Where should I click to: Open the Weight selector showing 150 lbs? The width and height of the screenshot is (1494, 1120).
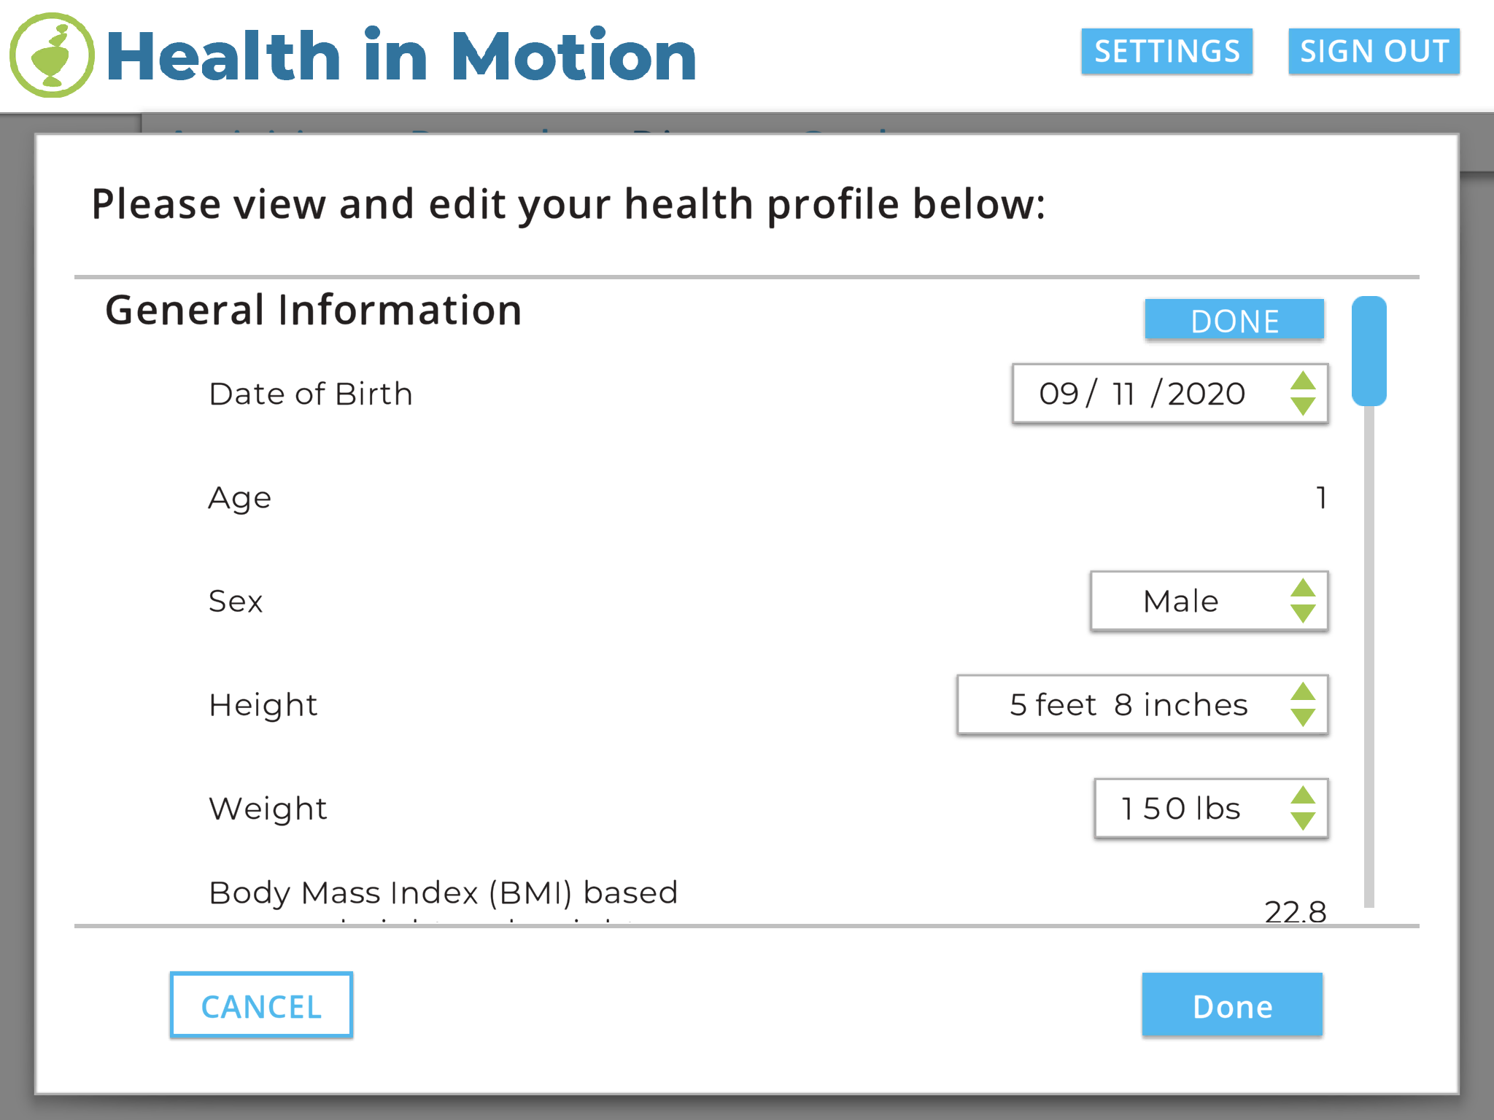coord(1181,809)
